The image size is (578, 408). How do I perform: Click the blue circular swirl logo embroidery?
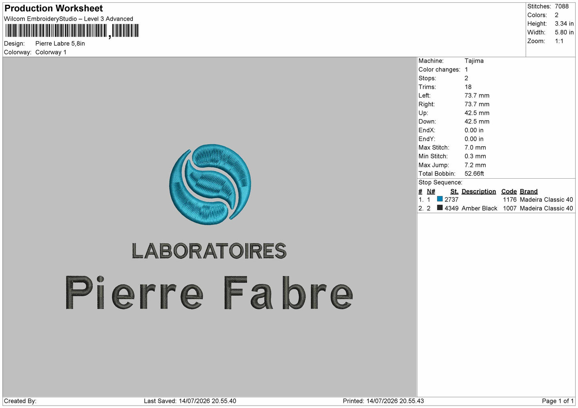(x=210, y=184)
